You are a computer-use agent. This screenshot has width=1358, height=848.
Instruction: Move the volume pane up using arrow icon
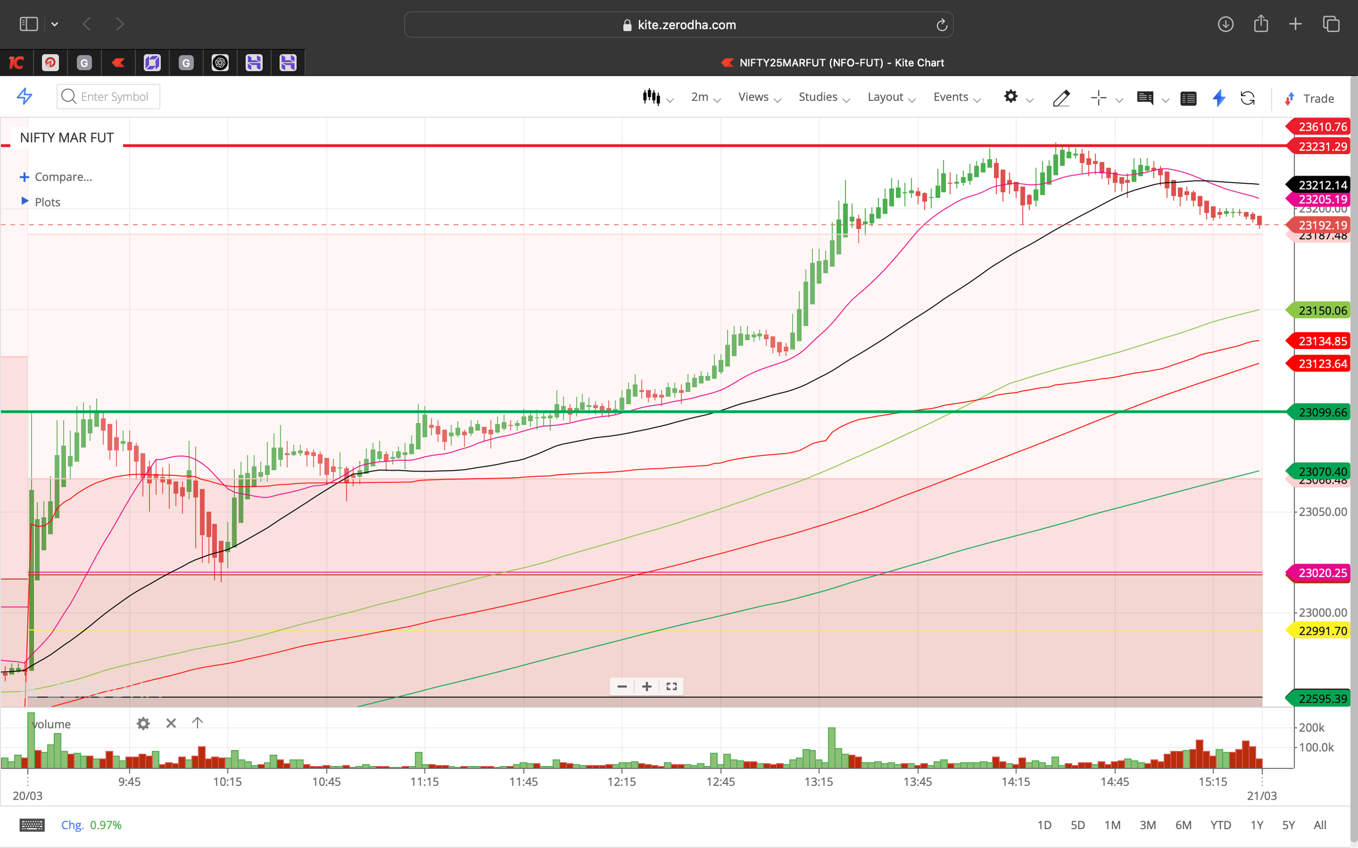point(197,723)
